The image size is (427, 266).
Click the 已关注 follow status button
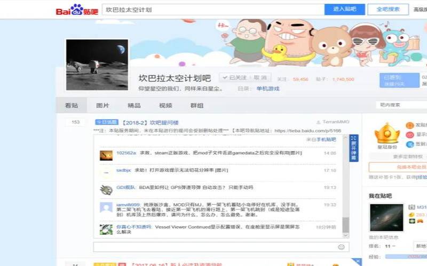(x=234, y=78)
